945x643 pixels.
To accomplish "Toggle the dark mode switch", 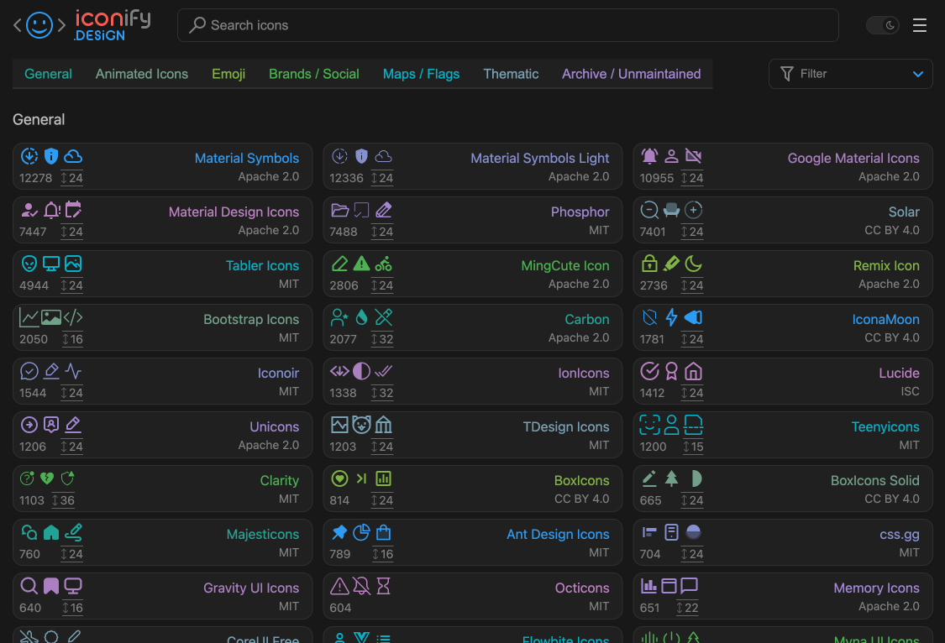I will point(883,25).
